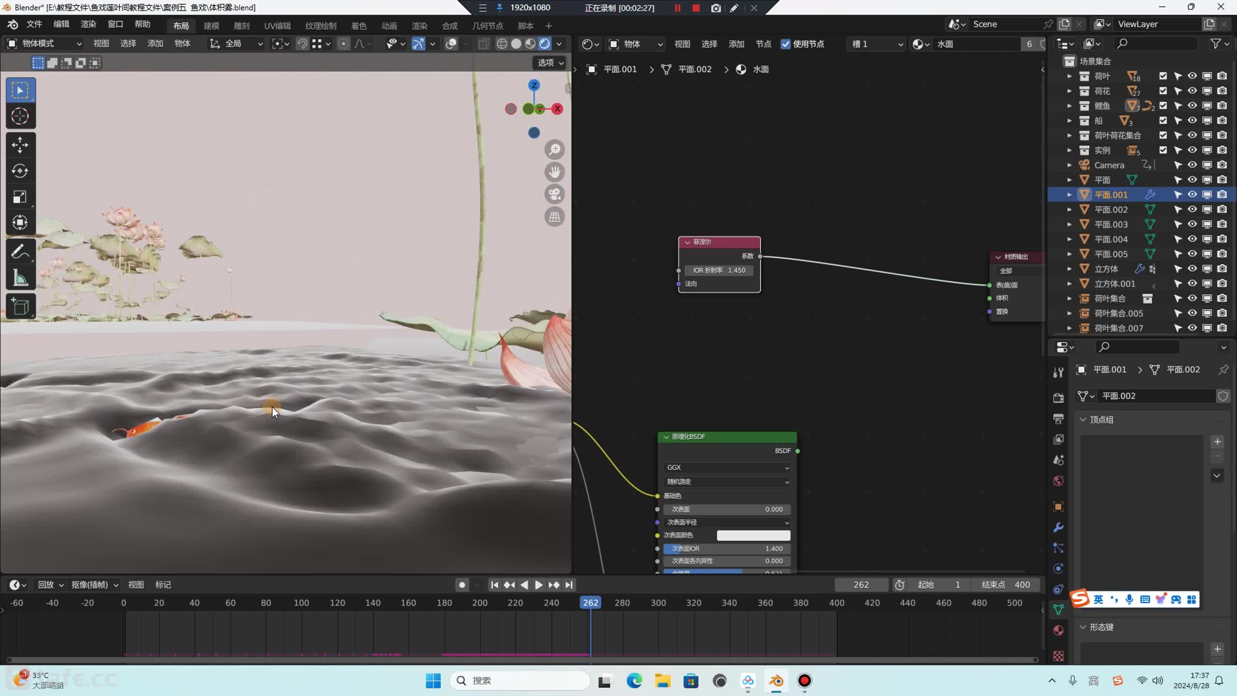This screenshot has height=696, width=1237.
Task: Open the Modifiers wrench properties tab
Action: pyautogui.click(x=1058, y=527)
